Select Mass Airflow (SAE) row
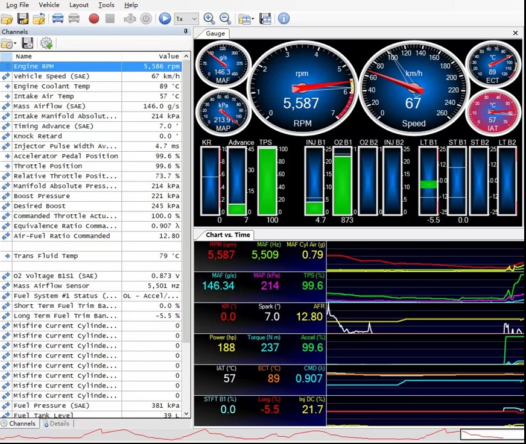This screenshot has width=526, height=444. click(x=91, y=106)
